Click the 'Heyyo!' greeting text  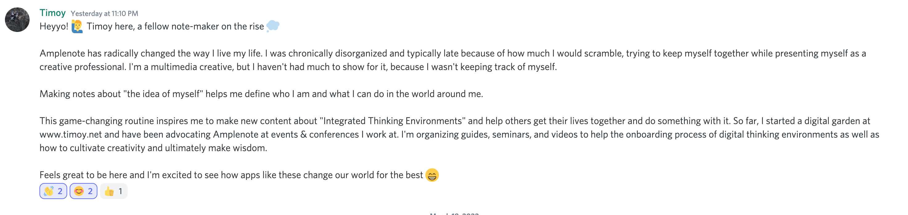pyautogui.click(x=54, y=26)
